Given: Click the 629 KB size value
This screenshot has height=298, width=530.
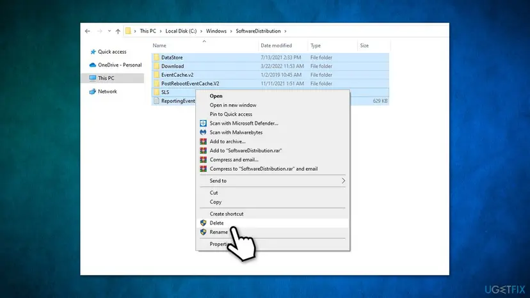Looking at the screenshot, I should [380, 101].
